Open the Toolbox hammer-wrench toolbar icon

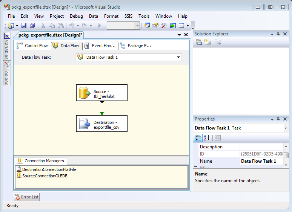coord(164,26)
